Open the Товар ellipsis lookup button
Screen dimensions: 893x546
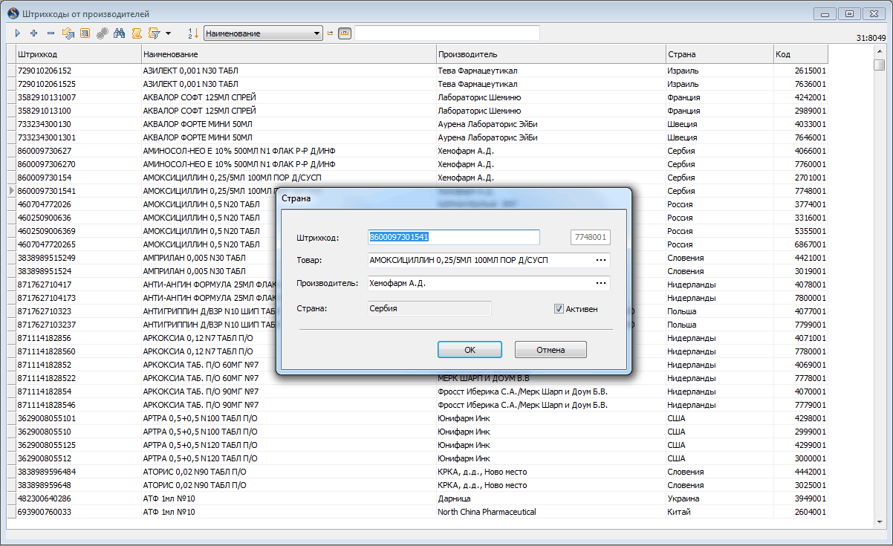tap(601, 260)
